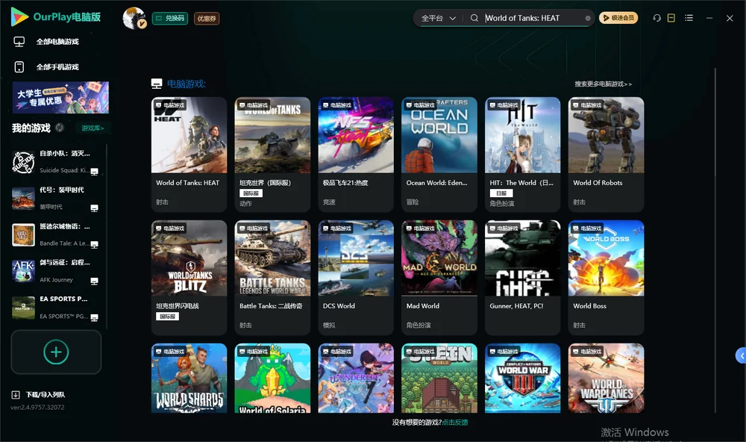Click the OurPlay logo icon
Screen dimensions: 746x442
point(19,17)
